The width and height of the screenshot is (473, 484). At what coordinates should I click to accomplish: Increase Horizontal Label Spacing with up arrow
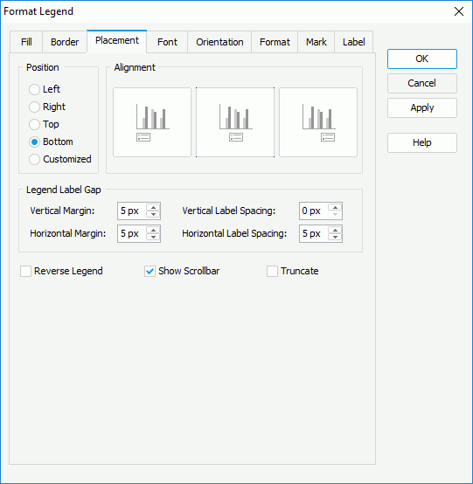coord(335,230)
